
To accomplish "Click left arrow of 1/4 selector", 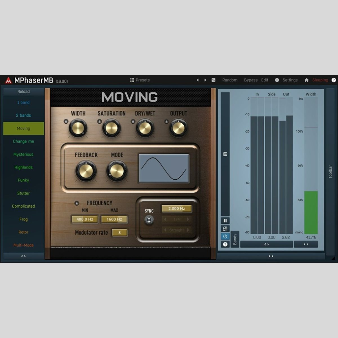I will (x=165, y=219).
